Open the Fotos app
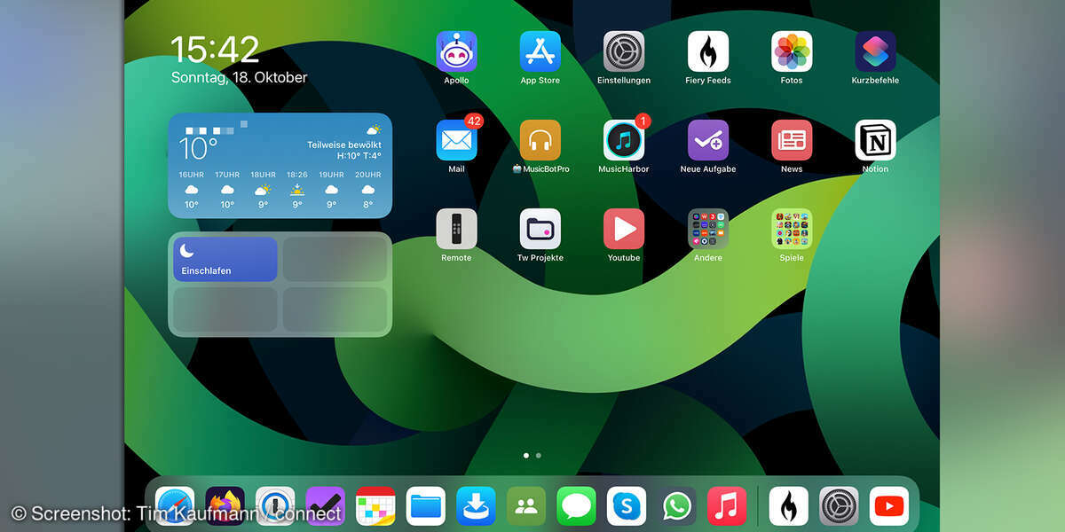 (792, 51)
